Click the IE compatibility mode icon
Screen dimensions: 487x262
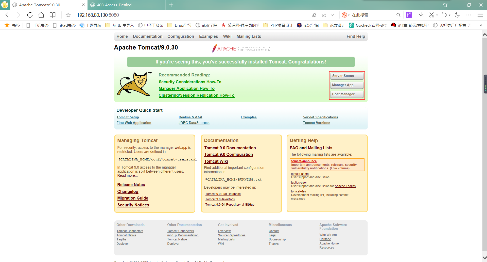314,15
